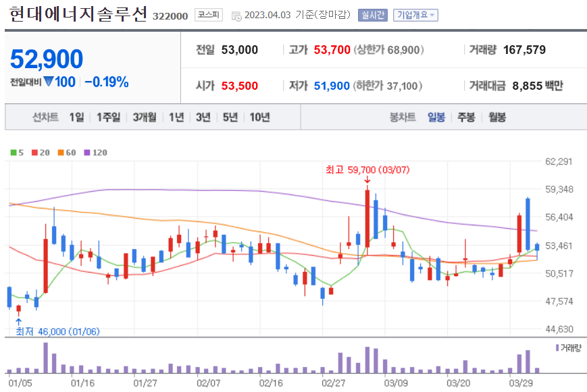
Task: Click the 62,291 price axis label
Action: pyautogui.click(x=559, y=161)
